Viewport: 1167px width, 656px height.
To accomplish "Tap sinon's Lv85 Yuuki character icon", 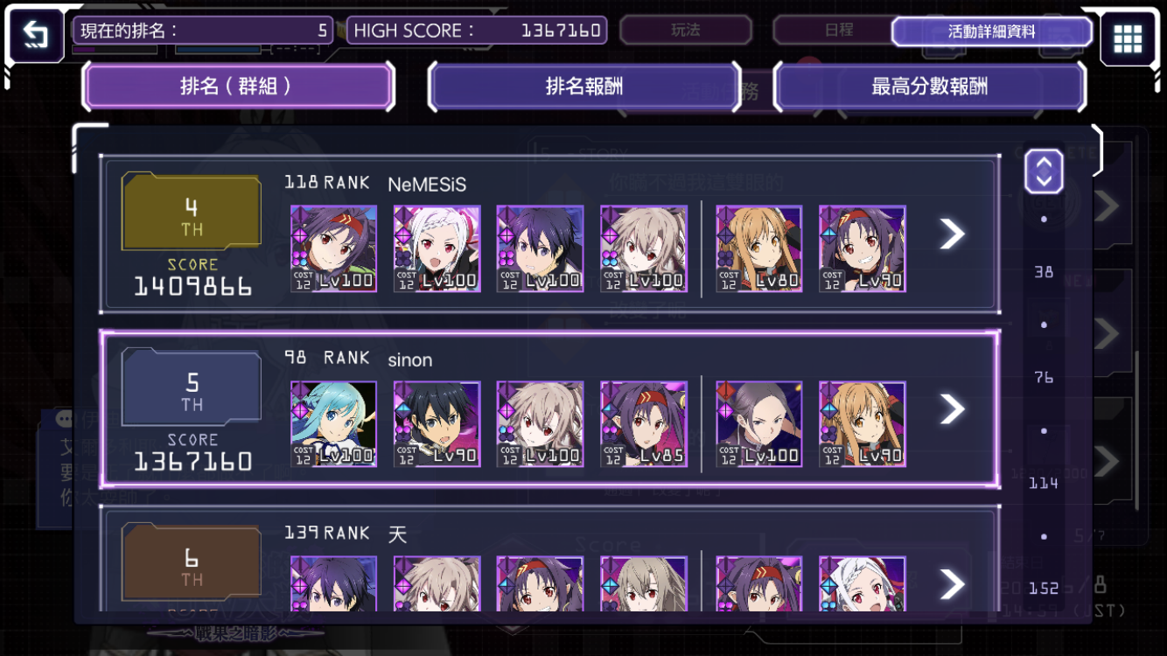I will (644, 423).
